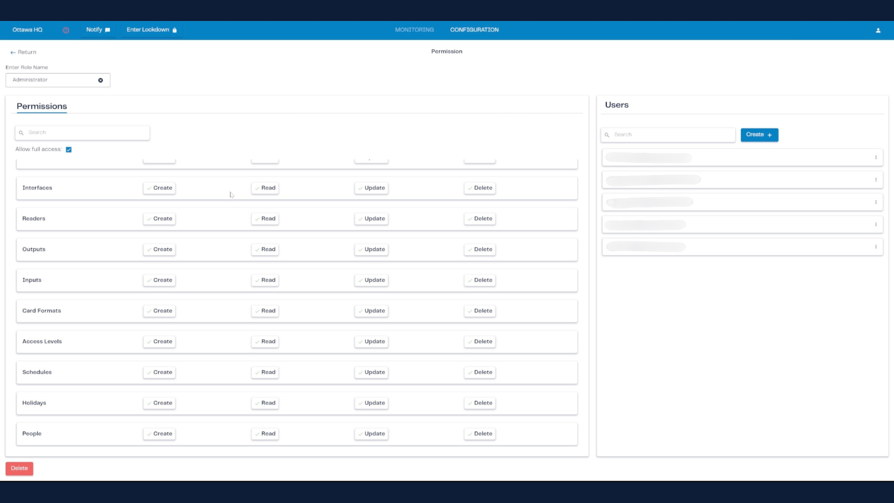894x503 pixels.
Task: Switch to the Monitoring tab
Action: (414, 30)
